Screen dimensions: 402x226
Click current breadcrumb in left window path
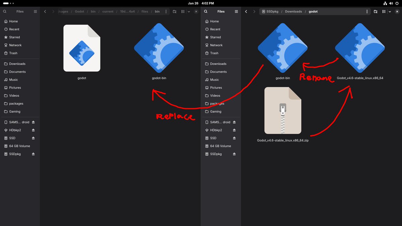click(x=108, y=11)
